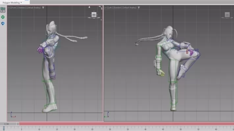
Task: Click the MaxScript listener icon in left sidebar
Action: tap(3, 10)
